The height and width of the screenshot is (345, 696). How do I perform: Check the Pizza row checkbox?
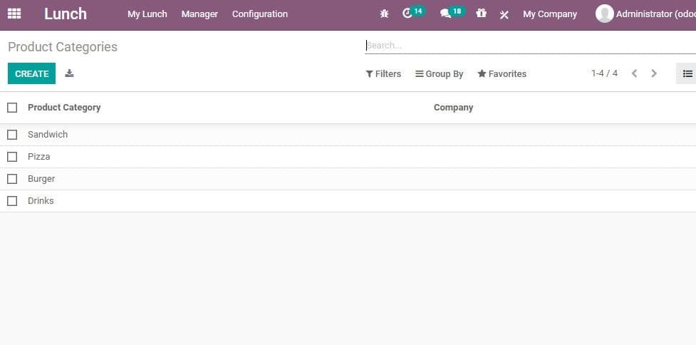pos(12,157)
